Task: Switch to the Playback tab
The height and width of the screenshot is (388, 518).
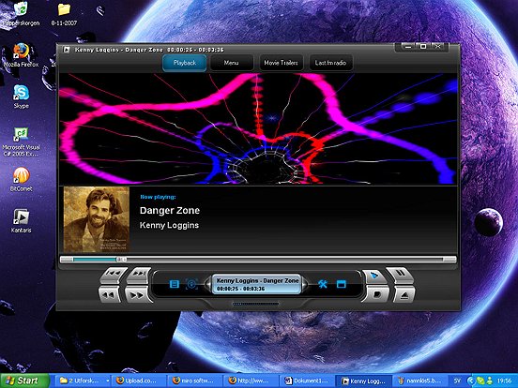Action: tap(185, 63)
